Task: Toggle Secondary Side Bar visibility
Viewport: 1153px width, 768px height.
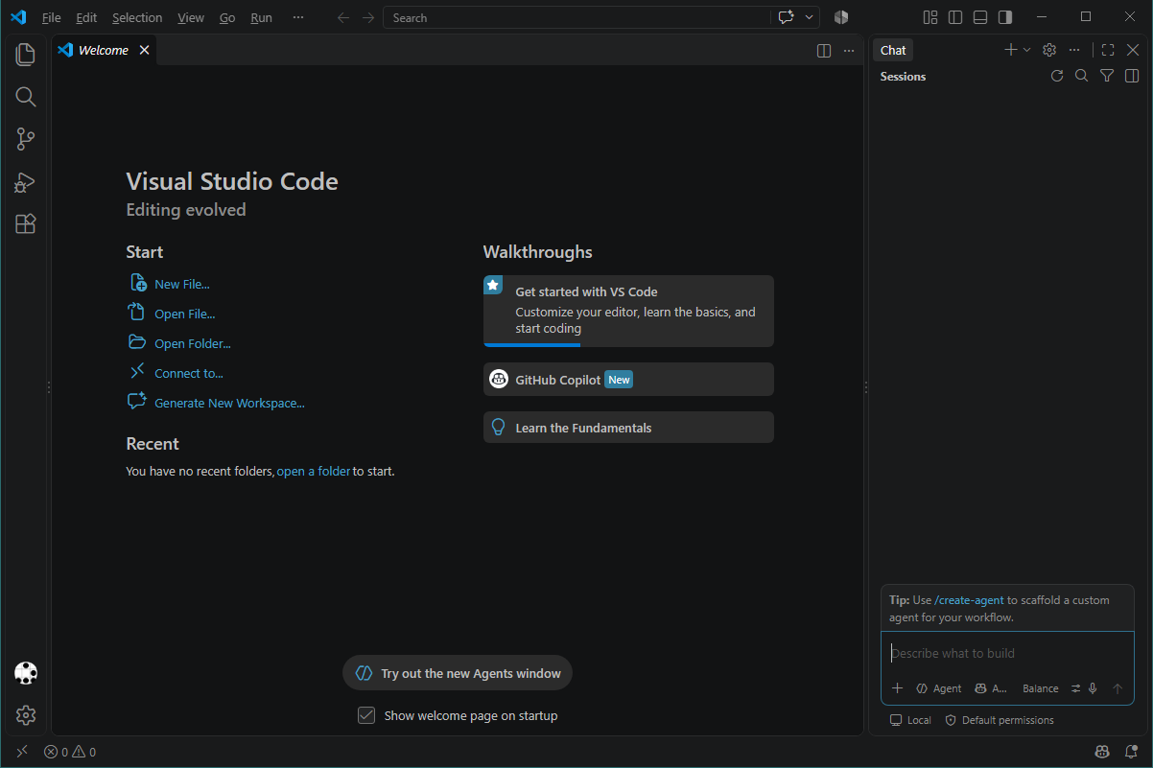Action: [x=1005, y=17]
